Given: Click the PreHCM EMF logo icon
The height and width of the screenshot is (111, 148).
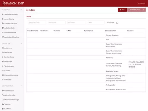Looking at the screenshot, I should coord(4,3).
